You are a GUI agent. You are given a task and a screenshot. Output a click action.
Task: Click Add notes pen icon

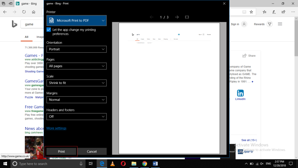(x=274, y=12)
